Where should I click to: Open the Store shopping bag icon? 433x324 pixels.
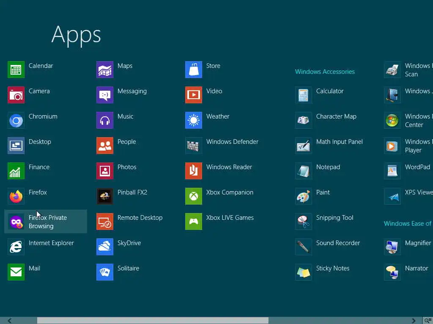pos(194,70)
